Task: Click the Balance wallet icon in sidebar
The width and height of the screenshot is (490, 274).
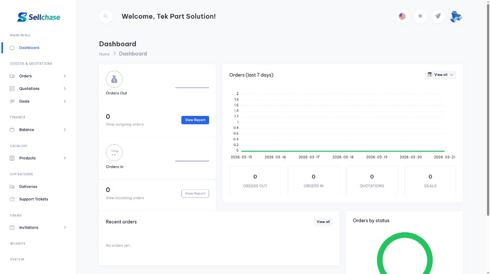Action: click(x=12, y=129)
